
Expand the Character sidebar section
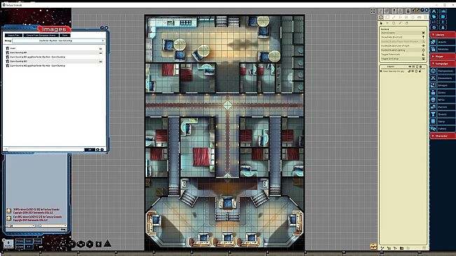click(442, 136)
